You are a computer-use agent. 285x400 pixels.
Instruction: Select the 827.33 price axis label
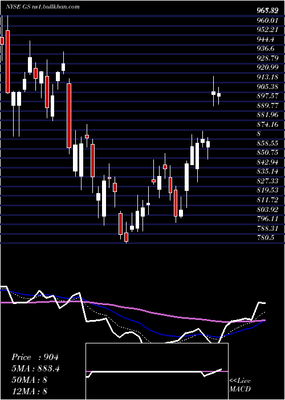(x=267, y=181)
